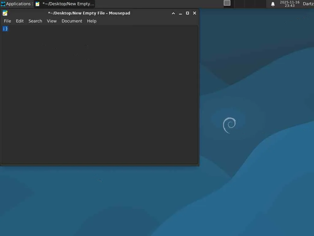Open the Applications menu in the panel
The width and height of the screenshot is (314, 236).
[x=17, y=4]
